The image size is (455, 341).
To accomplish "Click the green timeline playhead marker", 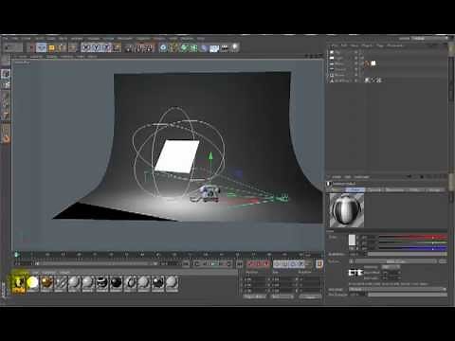I will click(17, 254).
